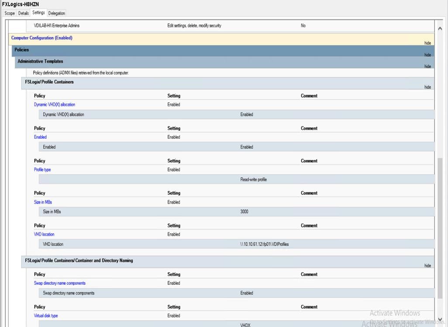The width and height of the screenshot is (448, 327).
Task: Click the Policies header bar
Action: 223,51
